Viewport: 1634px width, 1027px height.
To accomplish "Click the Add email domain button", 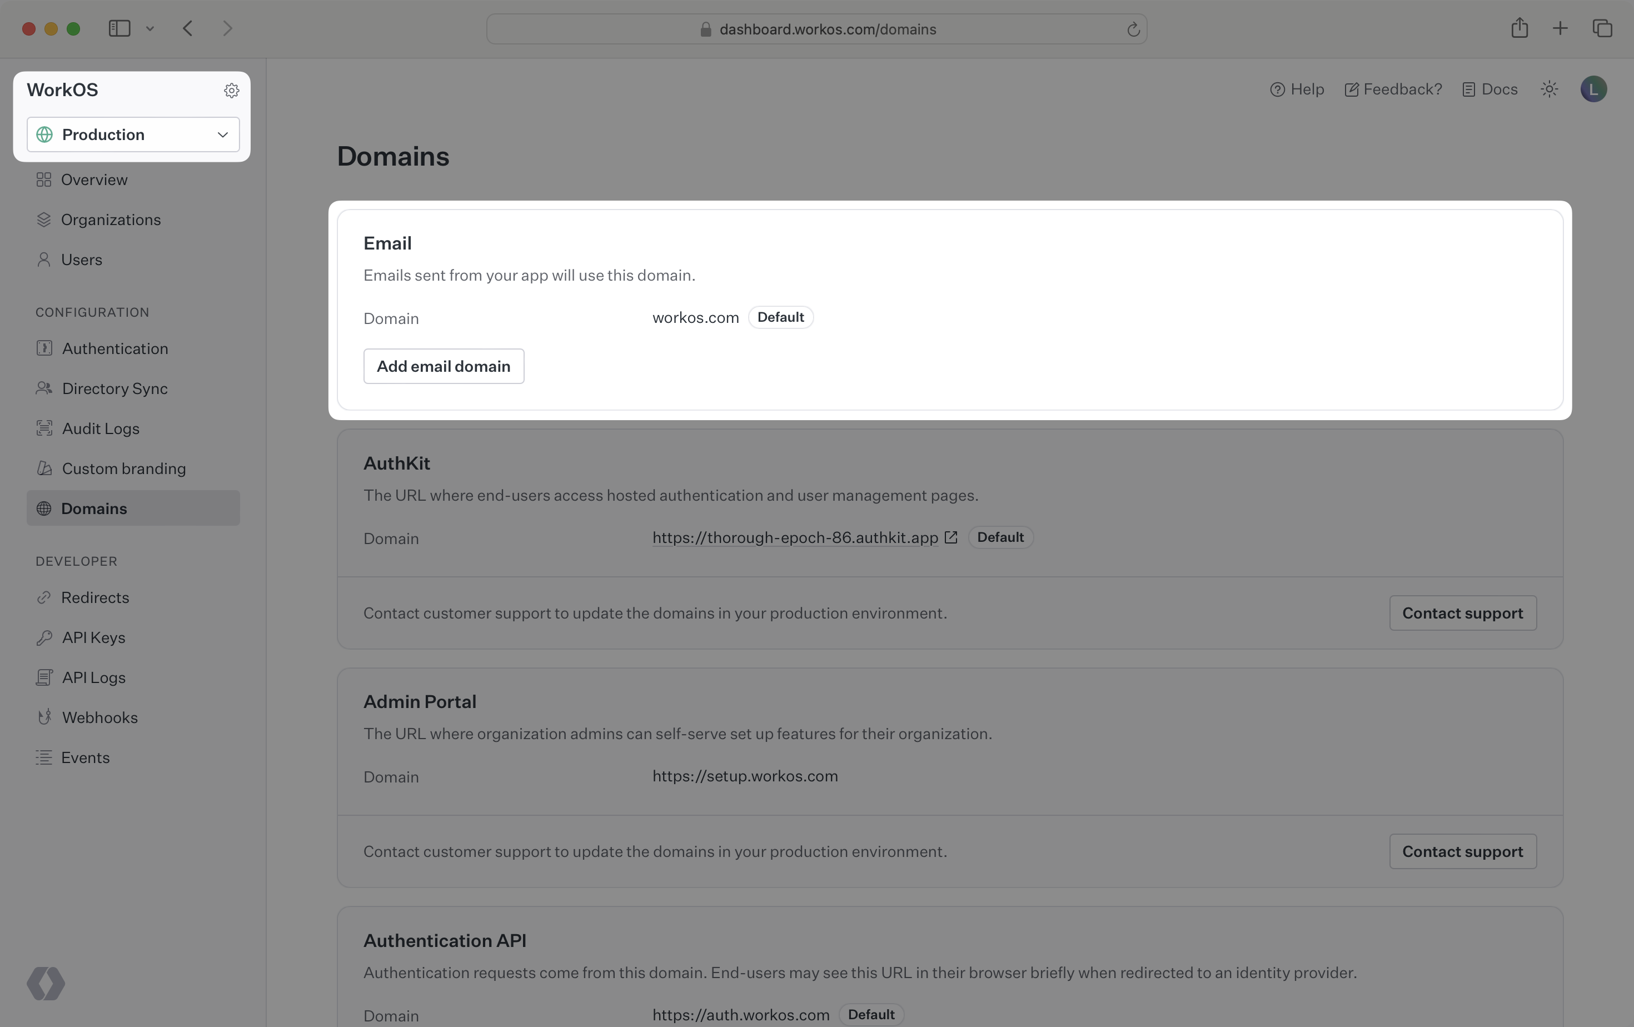I will click(444, 366).
